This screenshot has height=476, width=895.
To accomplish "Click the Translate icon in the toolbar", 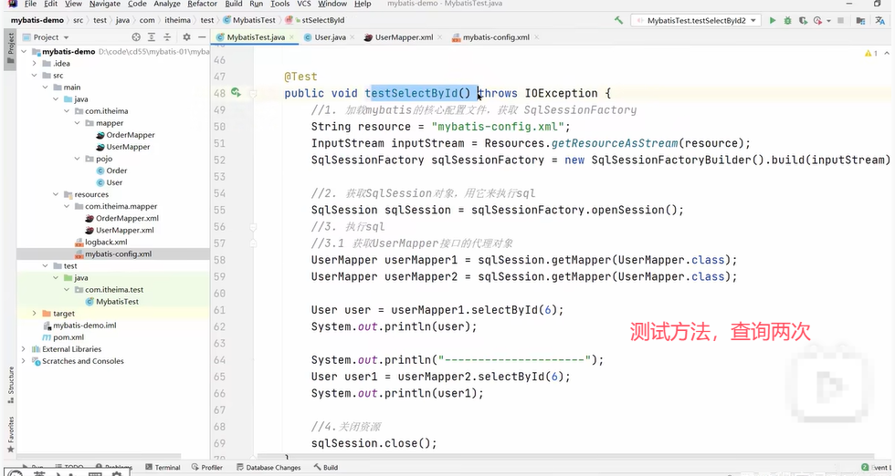I will point(880,21).
